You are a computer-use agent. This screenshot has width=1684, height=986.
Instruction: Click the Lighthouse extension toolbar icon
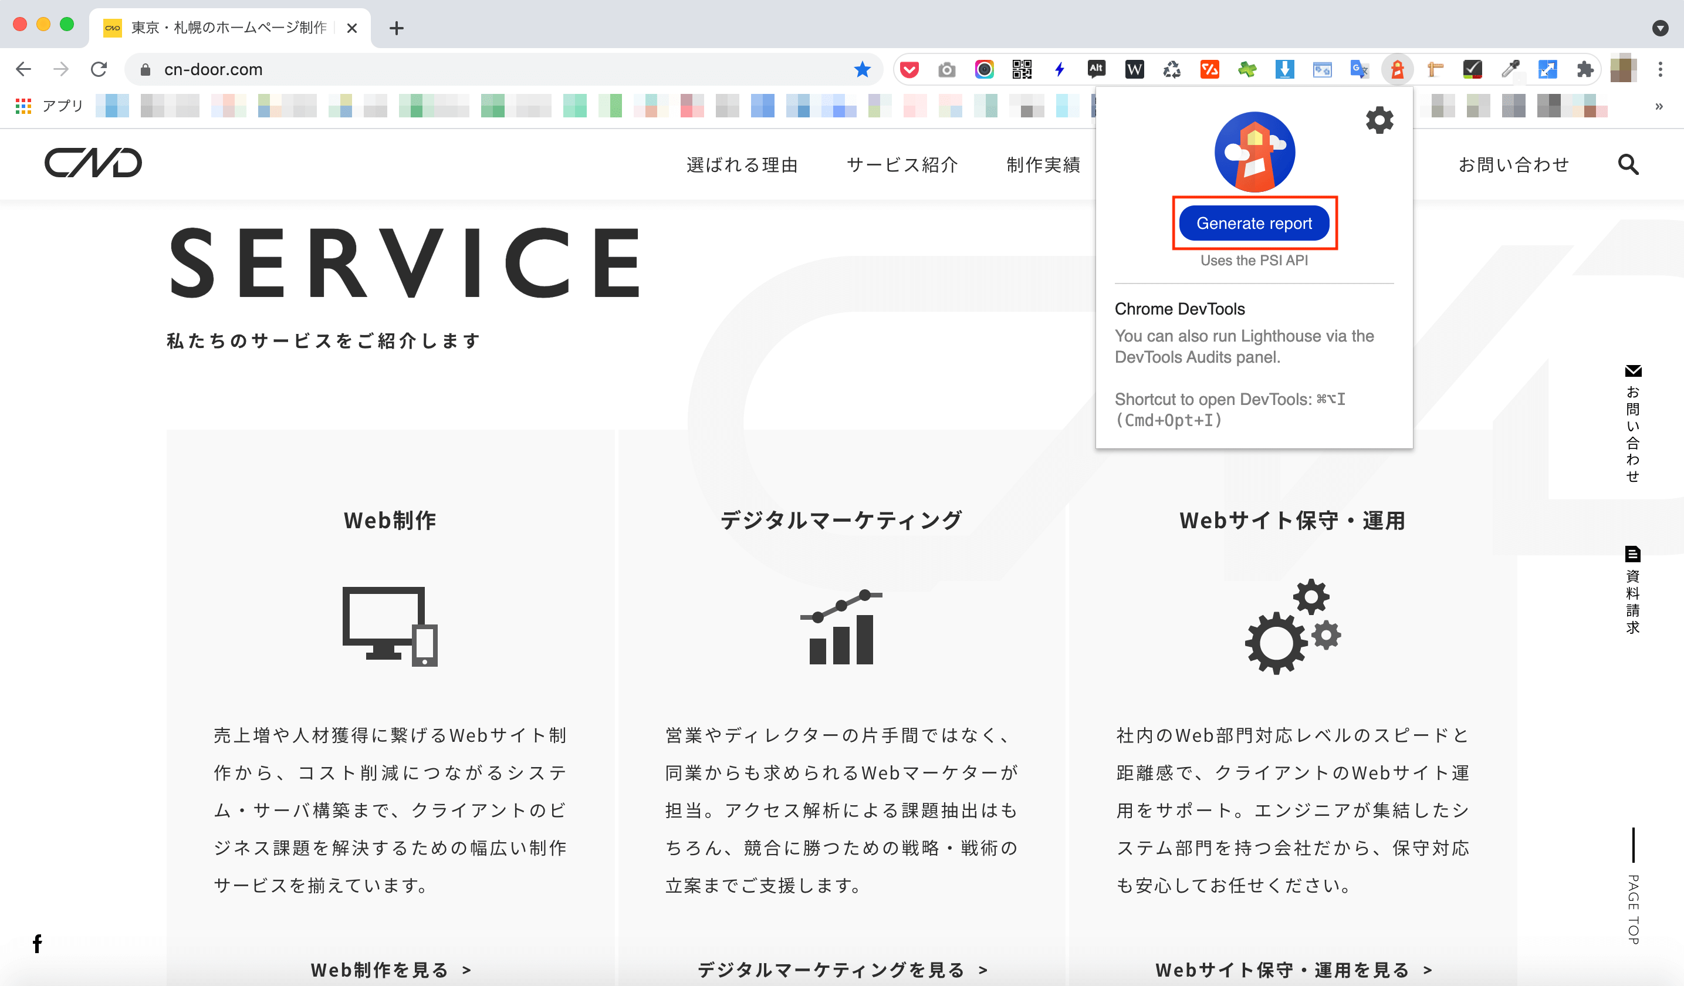click(x=1396, y=69)
